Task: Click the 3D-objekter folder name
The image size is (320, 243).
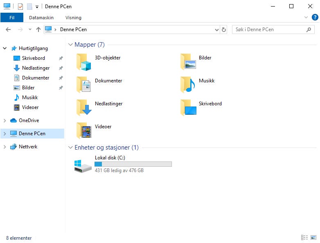Action: coord(108,58)
